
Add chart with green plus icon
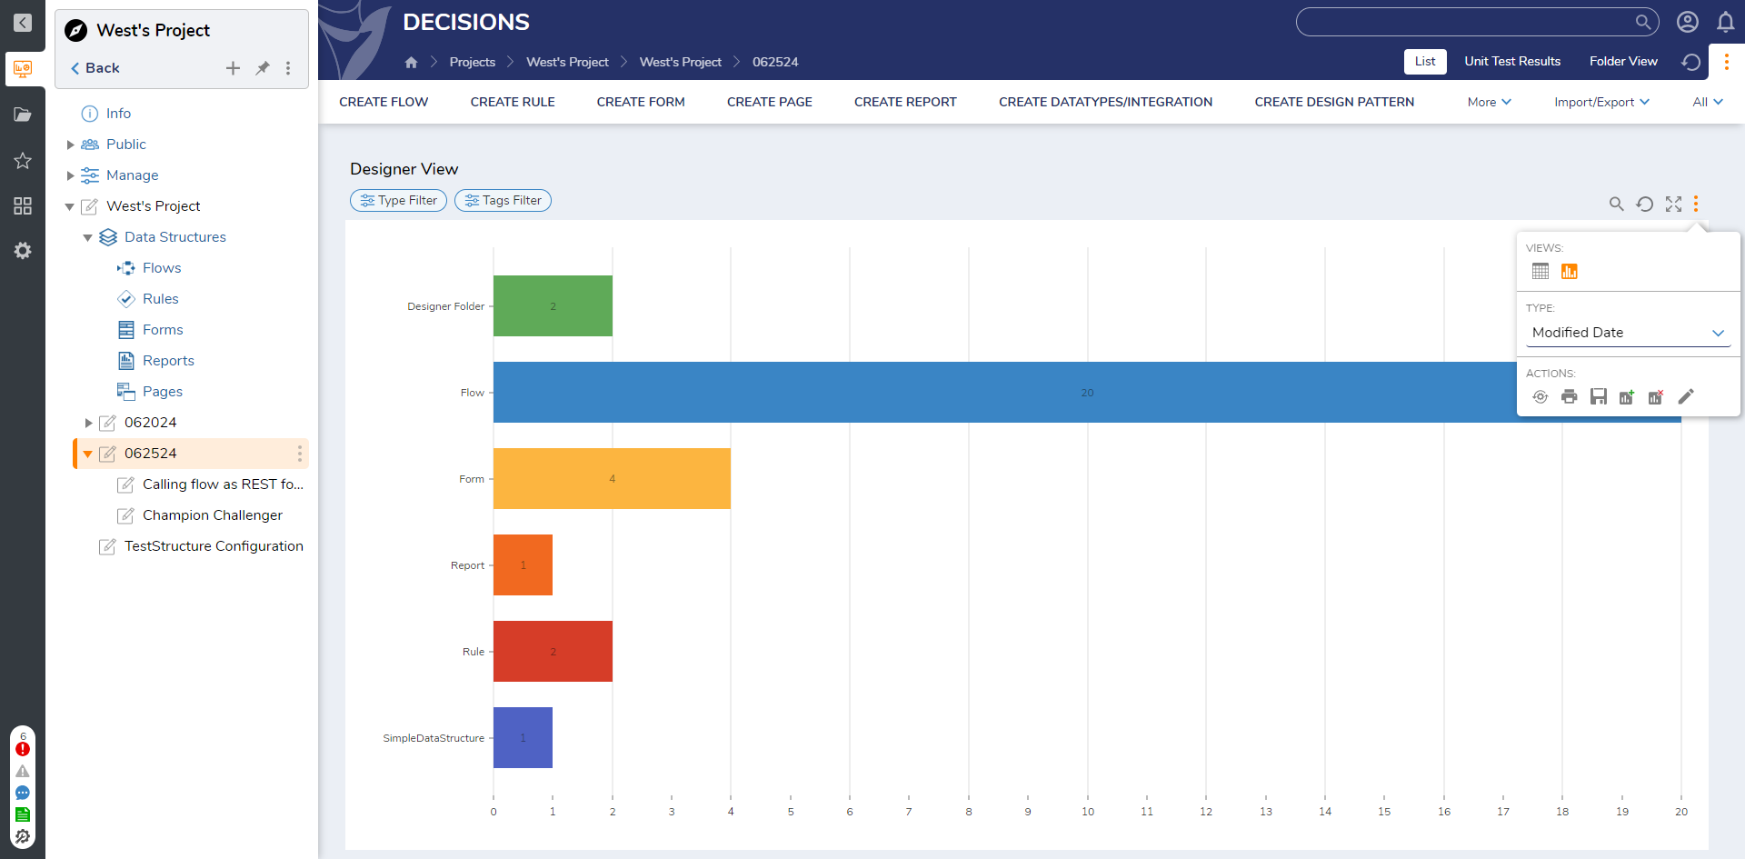coord(1627,396)
